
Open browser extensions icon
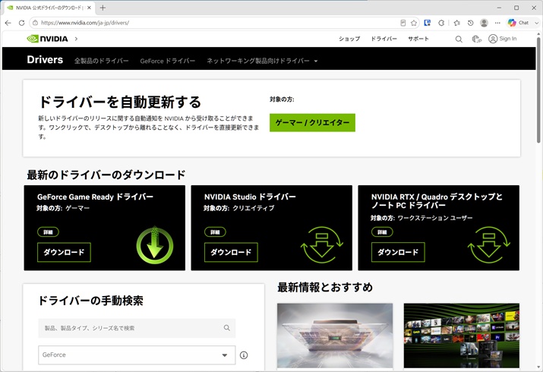[441, 23]
